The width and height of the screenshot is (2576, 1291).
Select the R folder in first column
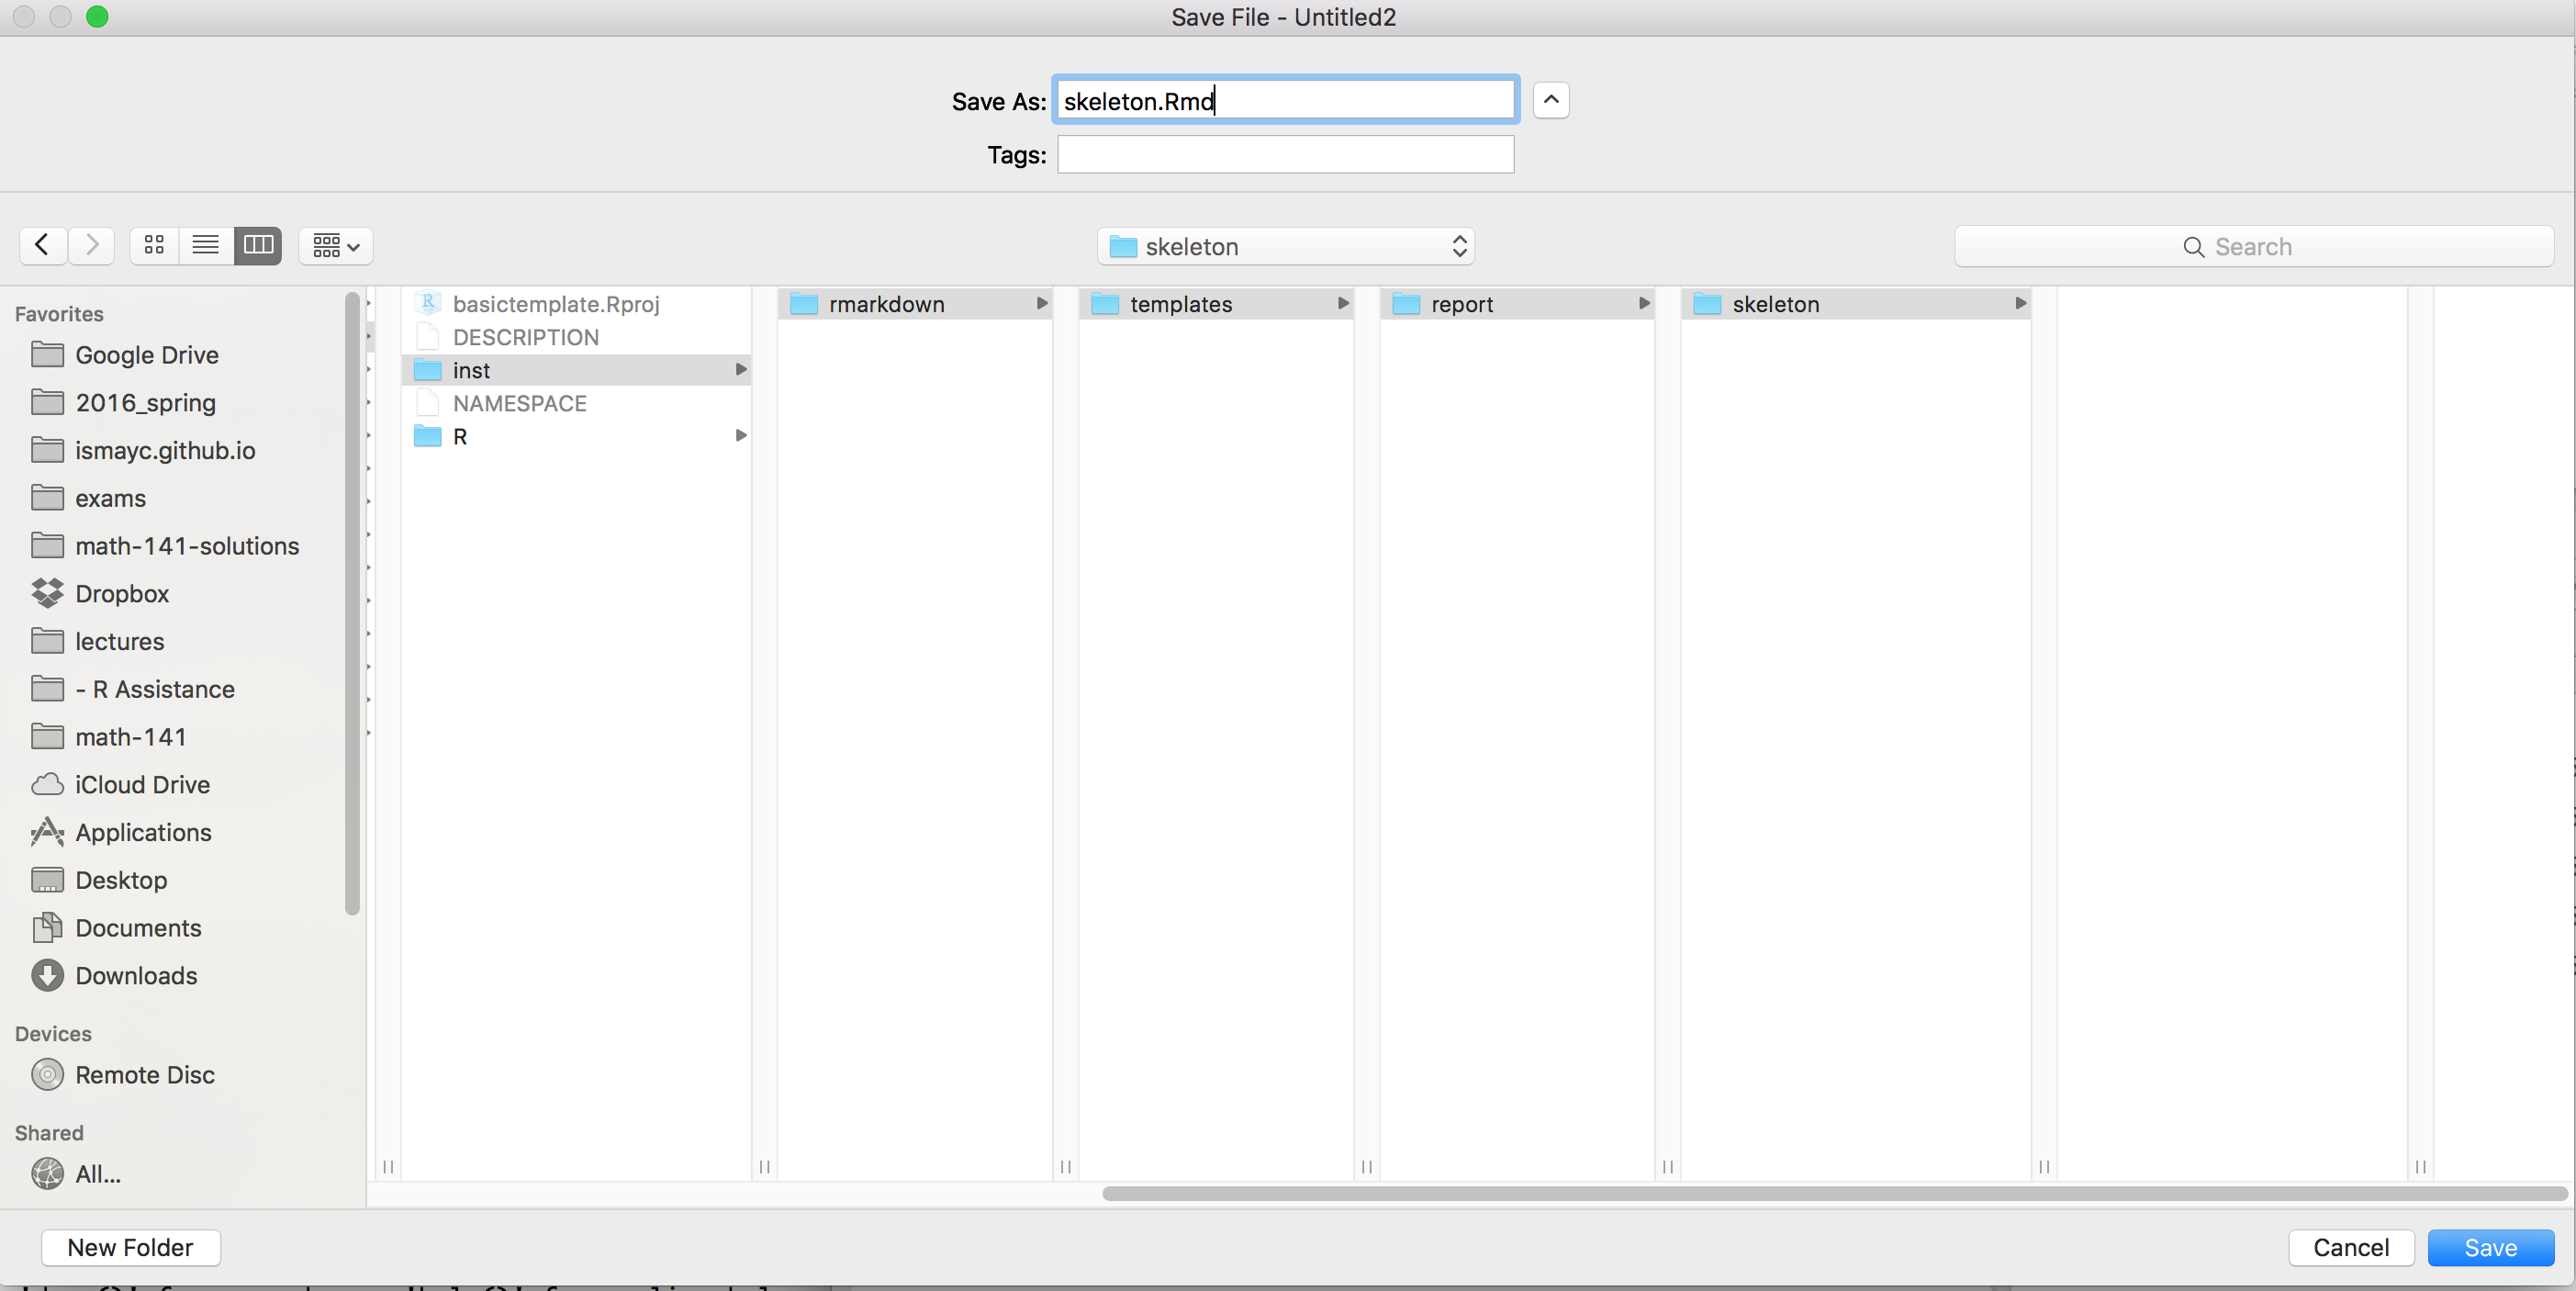point(460,437)
